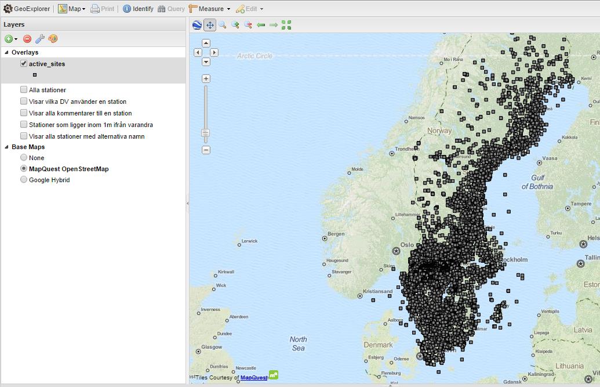Open the Map menu
Image resolution: width=600 pixels, height=387 pixels.
point(71,9)
